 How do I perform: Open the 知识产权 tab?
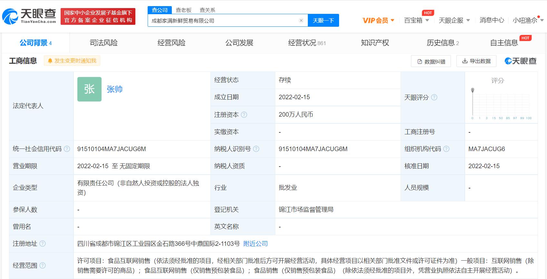pos(375,43)
